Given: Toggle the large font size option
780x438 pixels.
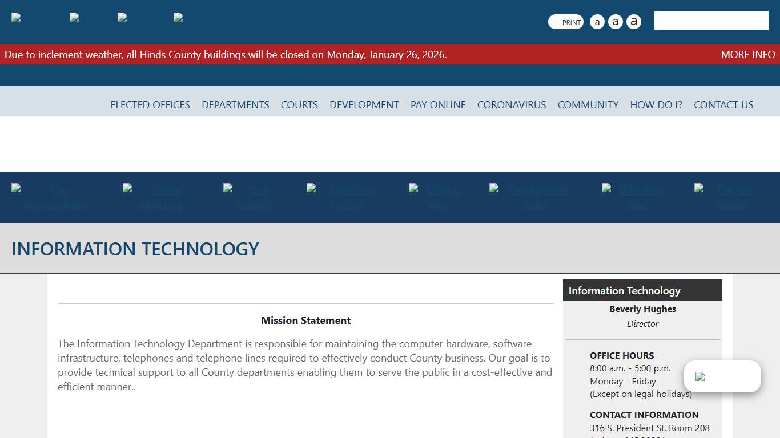Looking at the screenshot, I should coord(634,21).
